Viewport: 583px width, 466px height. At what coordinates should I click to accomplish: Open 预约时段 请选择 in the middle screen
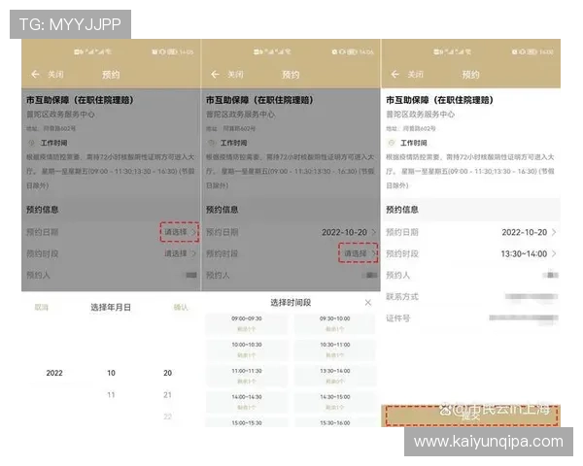pyautogui.click(x=358, y=253)
